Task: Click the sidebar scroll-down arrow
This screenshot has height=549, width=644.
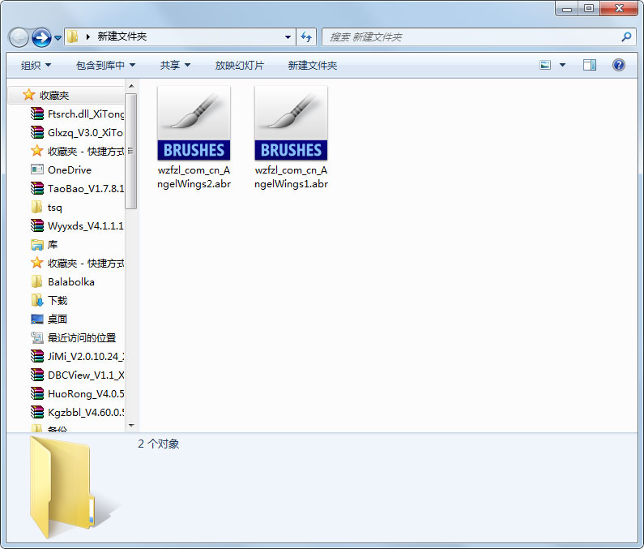Action: 131,426
